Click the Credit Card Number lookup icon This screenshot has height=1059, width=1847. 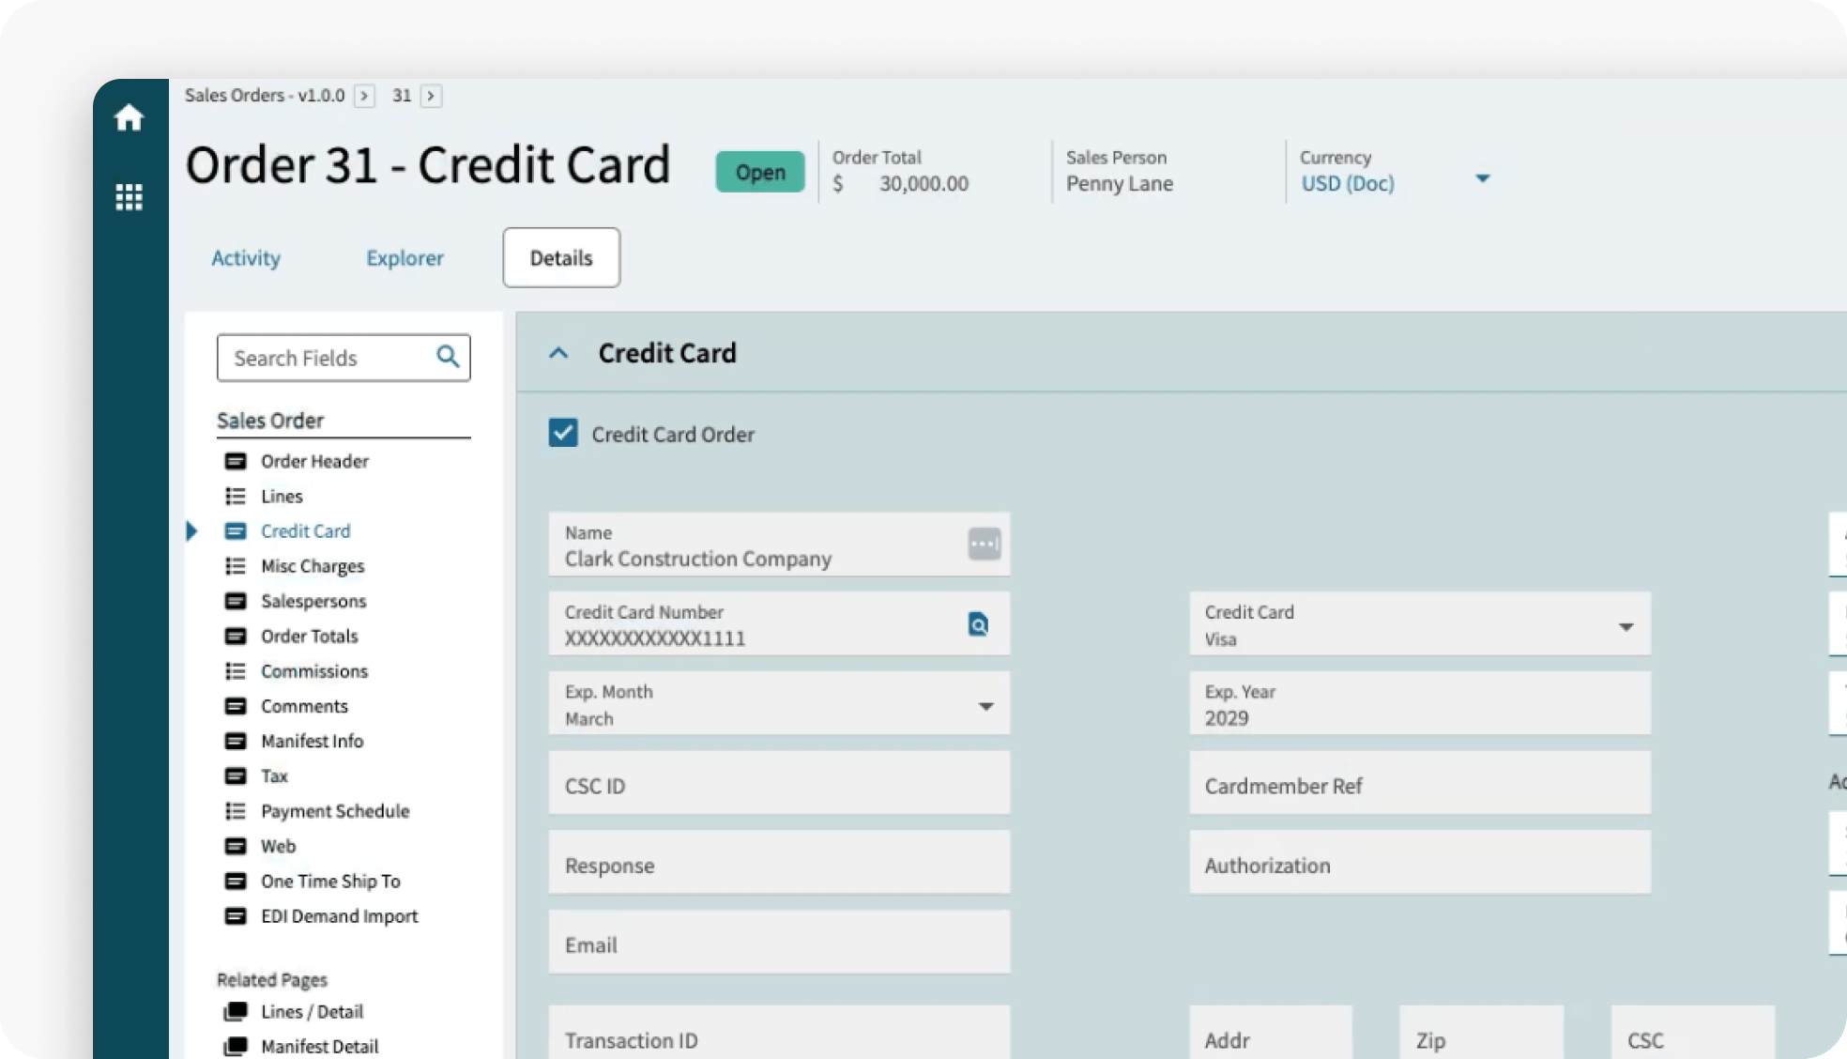(978, 624)
